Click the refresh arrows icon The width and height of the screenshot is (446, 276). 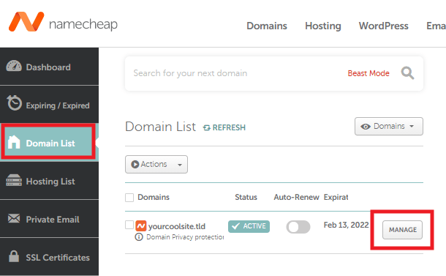[x=206, y=128]
